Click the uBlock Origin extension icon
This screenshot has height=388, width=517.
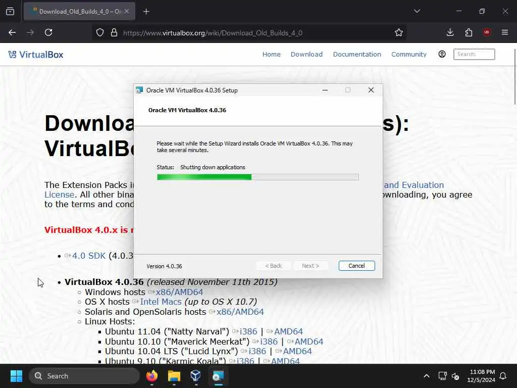click(487, 32)
